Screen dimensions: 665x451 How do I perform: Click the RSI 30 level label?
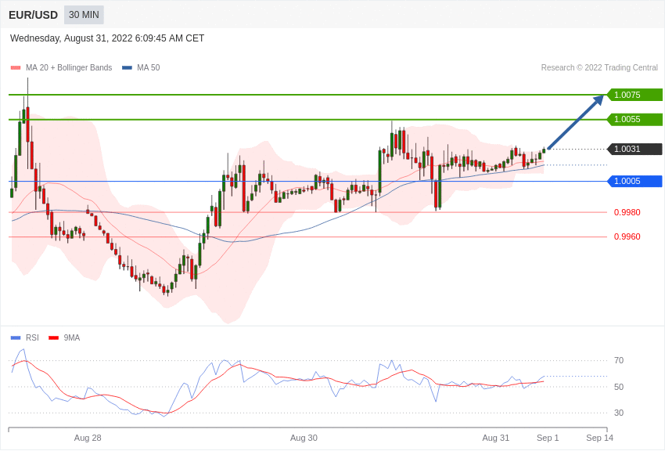(619, 413)
